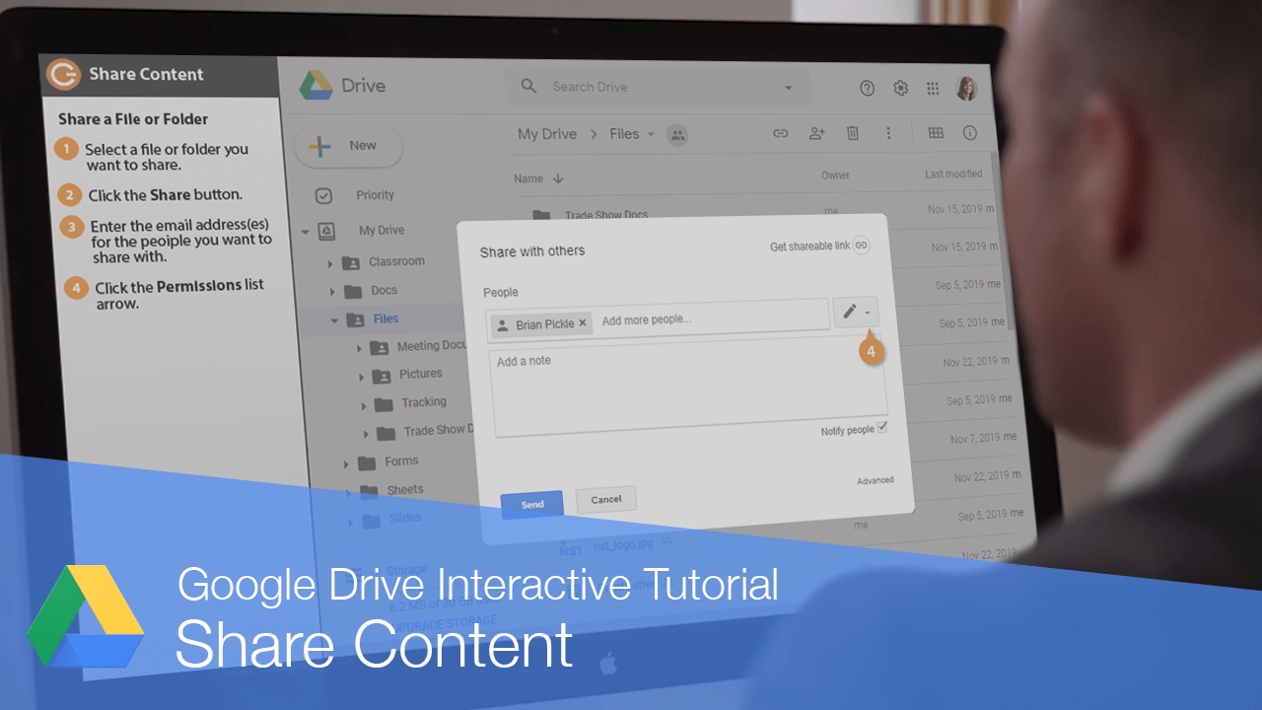Open the Search Drive options arrow
Image resolution: width=1262 pixels, height=710 pixels.
(788, 87)
